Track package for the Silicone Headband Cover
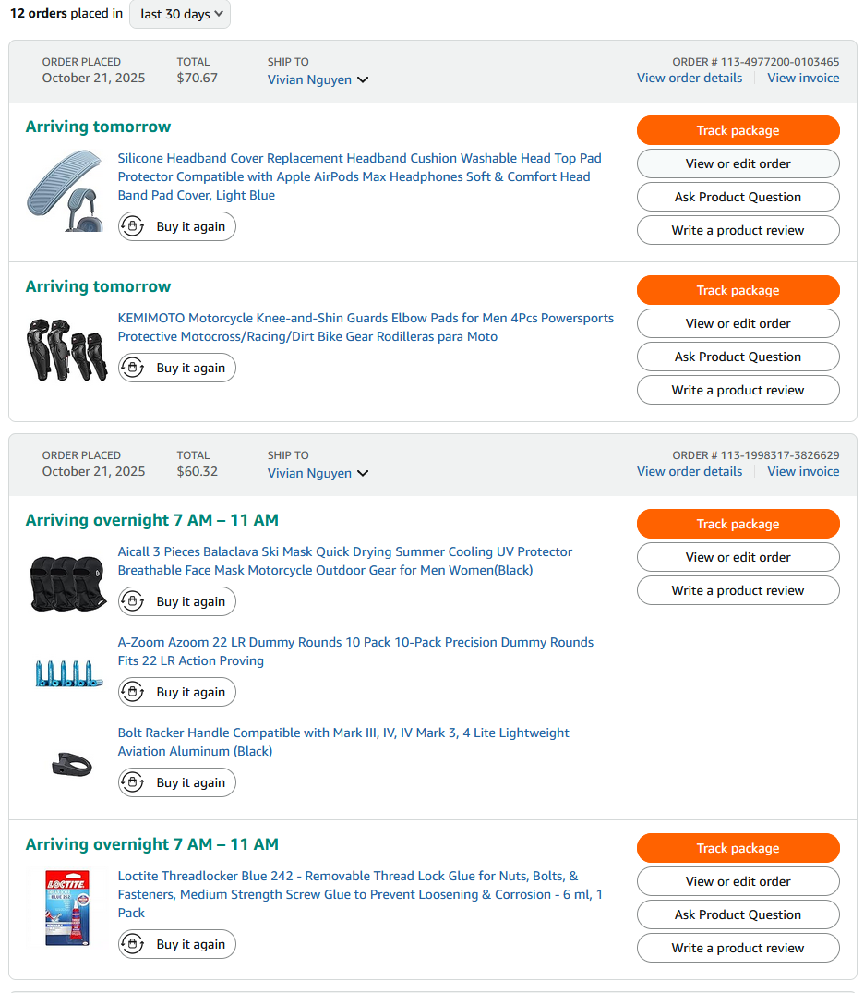 [x=738, y=130]
